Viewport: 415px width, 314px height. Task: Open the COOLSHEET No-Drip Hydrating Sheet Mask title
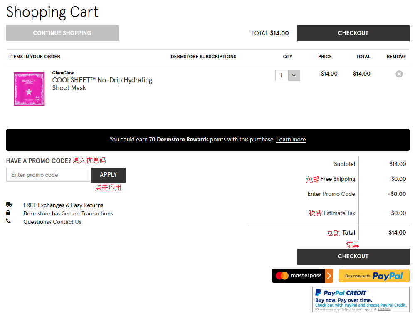click(x=102, y=84)
